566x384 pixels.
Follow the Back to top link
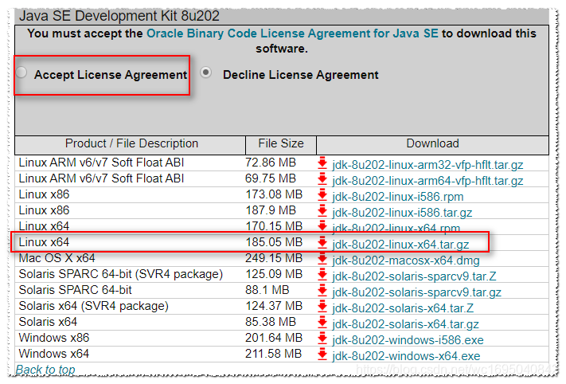tap(45, 370)
